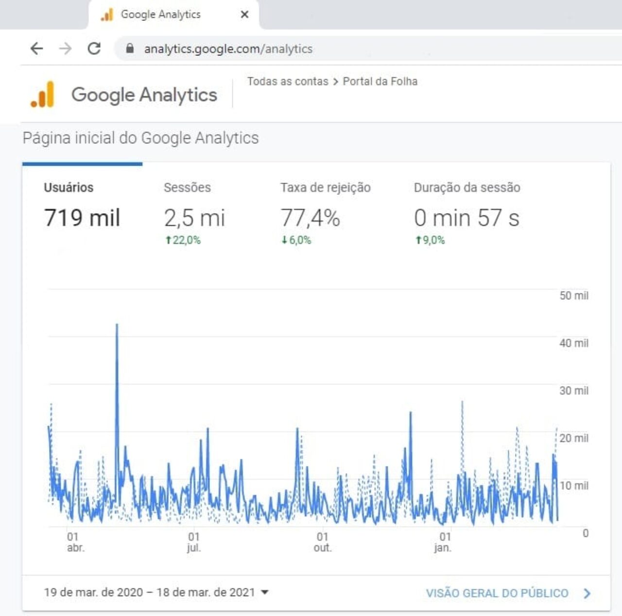
Task: Click the Google Analytics logo icon
Action: tap(43, 94)
